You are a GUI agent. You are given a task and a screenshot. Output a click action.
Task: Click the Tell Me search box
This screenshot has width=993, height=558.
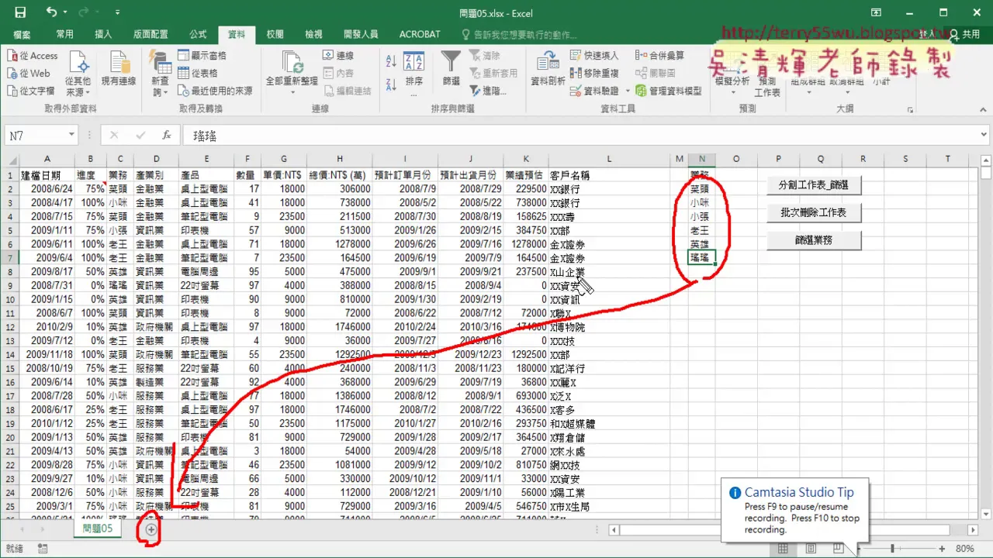pyautogui.click(x=519, y=34)
